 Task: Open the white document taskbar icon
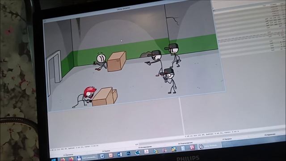click(183, 148)
